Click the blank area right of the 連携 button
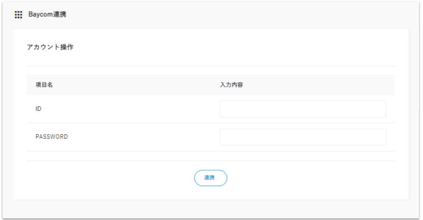This screenshot has height=220, width=423. 305,178
